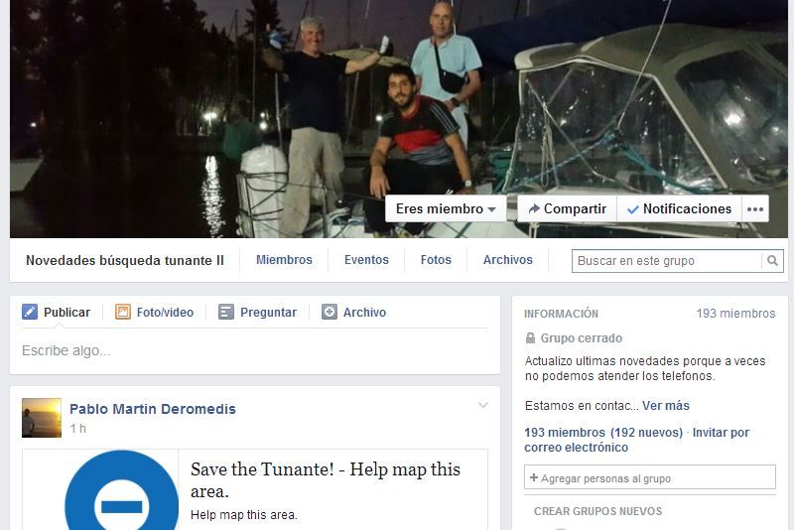This screenshot has width=794, height=530.
Task: Select the Publicar composer tab
Action: click(x=57, y=312)
